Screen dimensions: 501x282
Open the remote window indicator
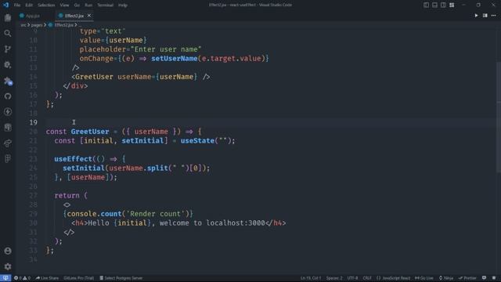[x=5, y=278]
